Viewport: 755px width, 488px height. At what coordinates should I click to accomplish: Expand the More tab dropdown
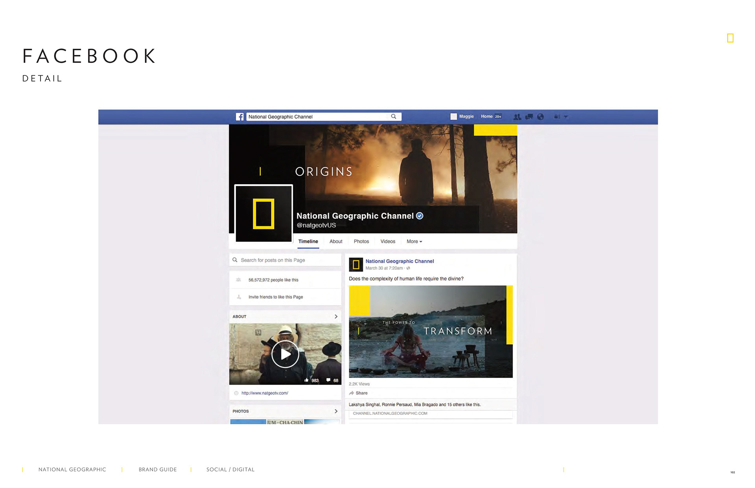coord(414,241)
